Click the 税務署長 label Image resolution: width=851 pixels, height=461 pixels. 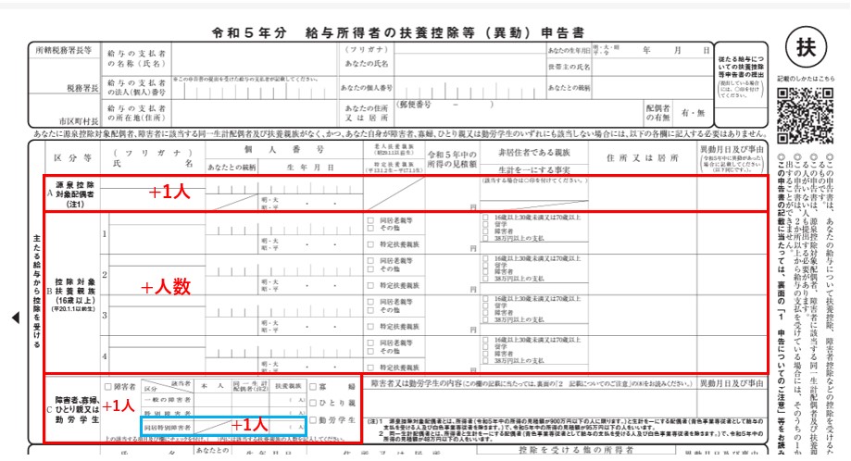pos(82,88)
